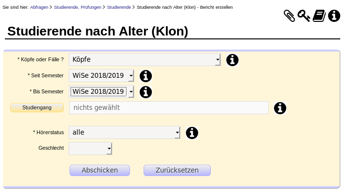The image size is (349, 193).
Task: Show info for Hörerstatus
Action: [192, 133]
